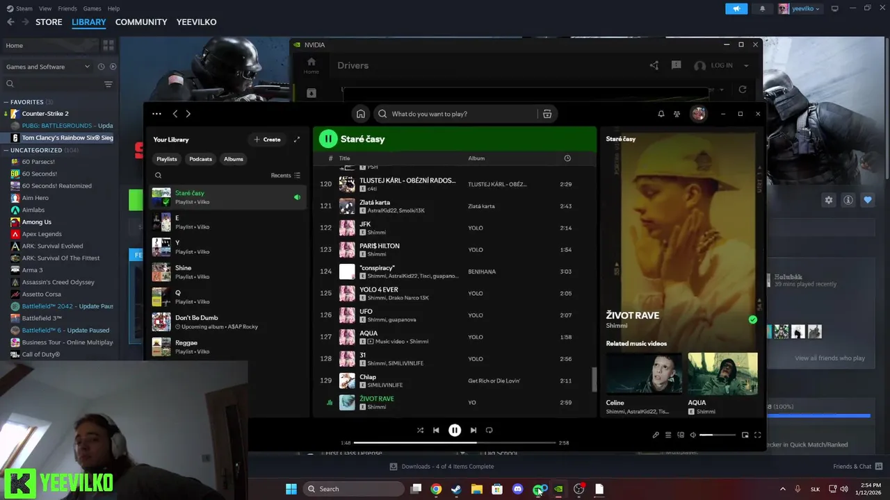Open Steam Games menu

(x=92, y=8)
